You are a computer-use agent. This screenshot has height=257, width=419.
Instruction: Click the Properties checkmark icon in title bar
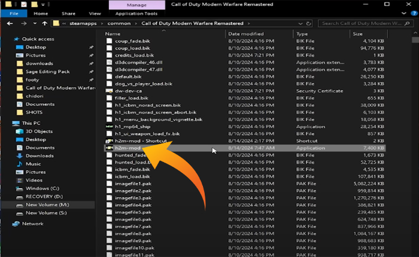pos(24,4)
